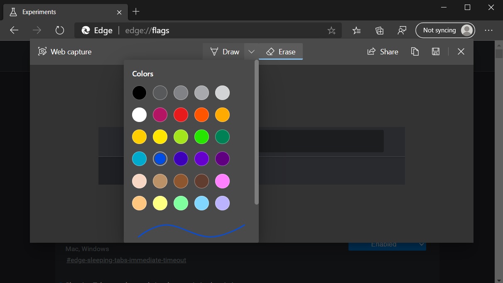This screenshot has width=503, height=283.
Task: Click the copy icon in Web capture toolbar
Action: [415, 51]
